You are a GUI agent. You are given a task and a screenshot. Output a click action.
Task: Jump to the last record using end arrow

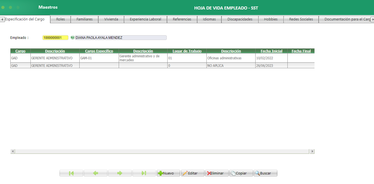click(144, 173)
